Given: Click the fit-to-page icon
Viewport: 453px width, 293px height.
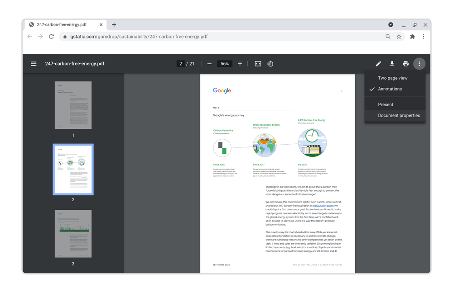Looking at the screenshot, I should point(258,63).
